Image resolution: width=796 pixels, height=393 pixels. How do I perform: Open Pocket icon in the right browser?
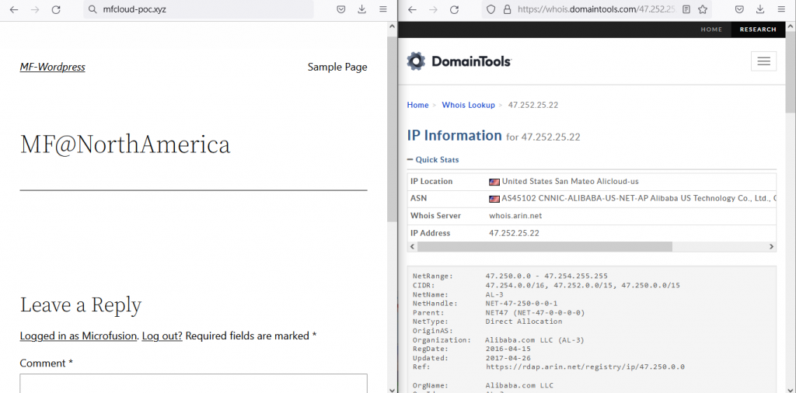(740, 9)
